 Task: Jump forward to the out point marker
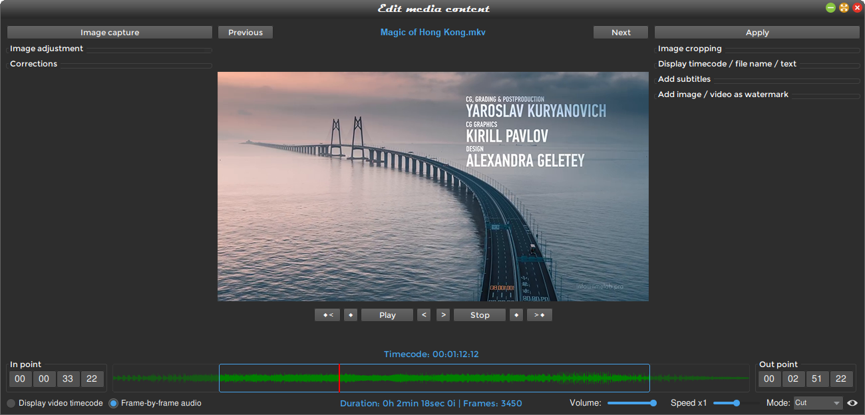point(539,315)
